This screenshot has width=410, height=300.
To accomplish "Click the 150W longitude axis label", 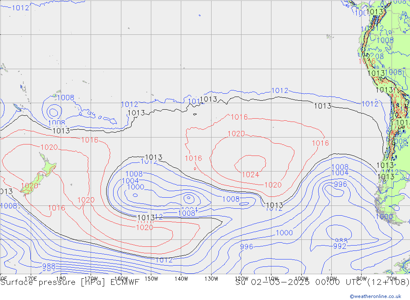I will click(x=151, y=278).
